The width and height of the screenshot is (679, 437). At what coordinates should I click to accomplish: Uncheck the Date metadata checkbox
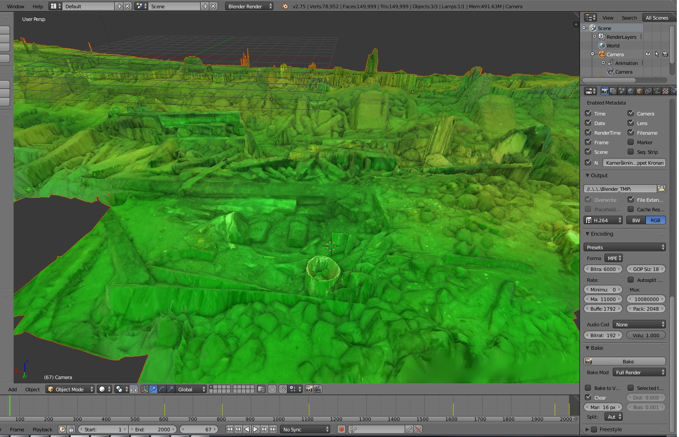588,122
